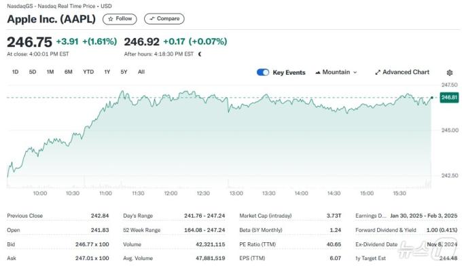The image size is (462, 266).
Task: Click the 247.50 price axis label
Action: (x=449, y=85)
